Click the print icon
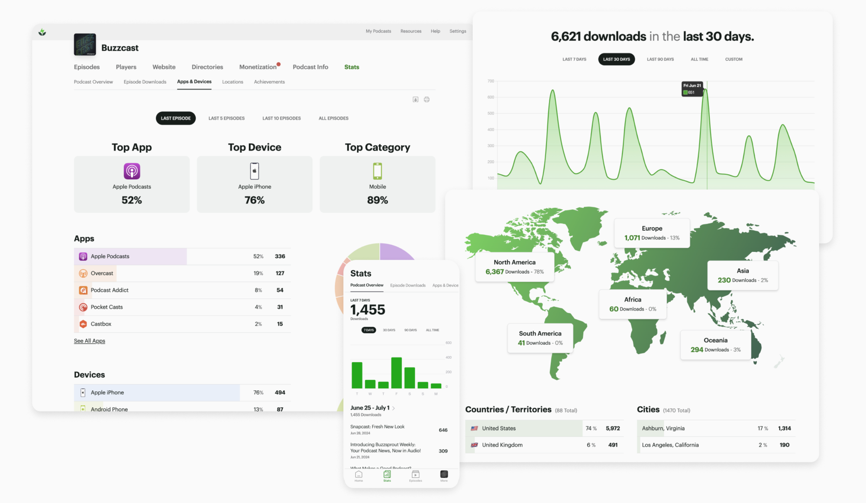Image resolution: width=866 pixels, height=503 pixels. 427,100
